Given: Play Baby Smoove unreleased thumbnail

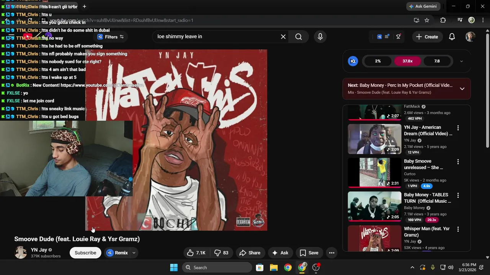Looking at the screenshot, I should (x=374, y=173).
